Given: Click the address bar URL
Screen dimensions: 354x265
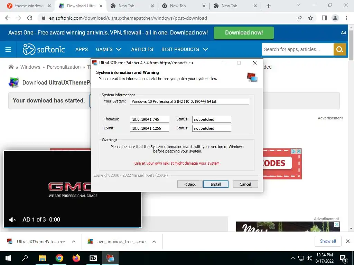Looking at the screenshot, I should (128, 18).
